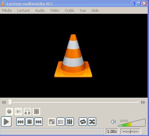Toggle the A-B loop button
This screenshot has height=136, width=149.
click(x=27, y=112)
